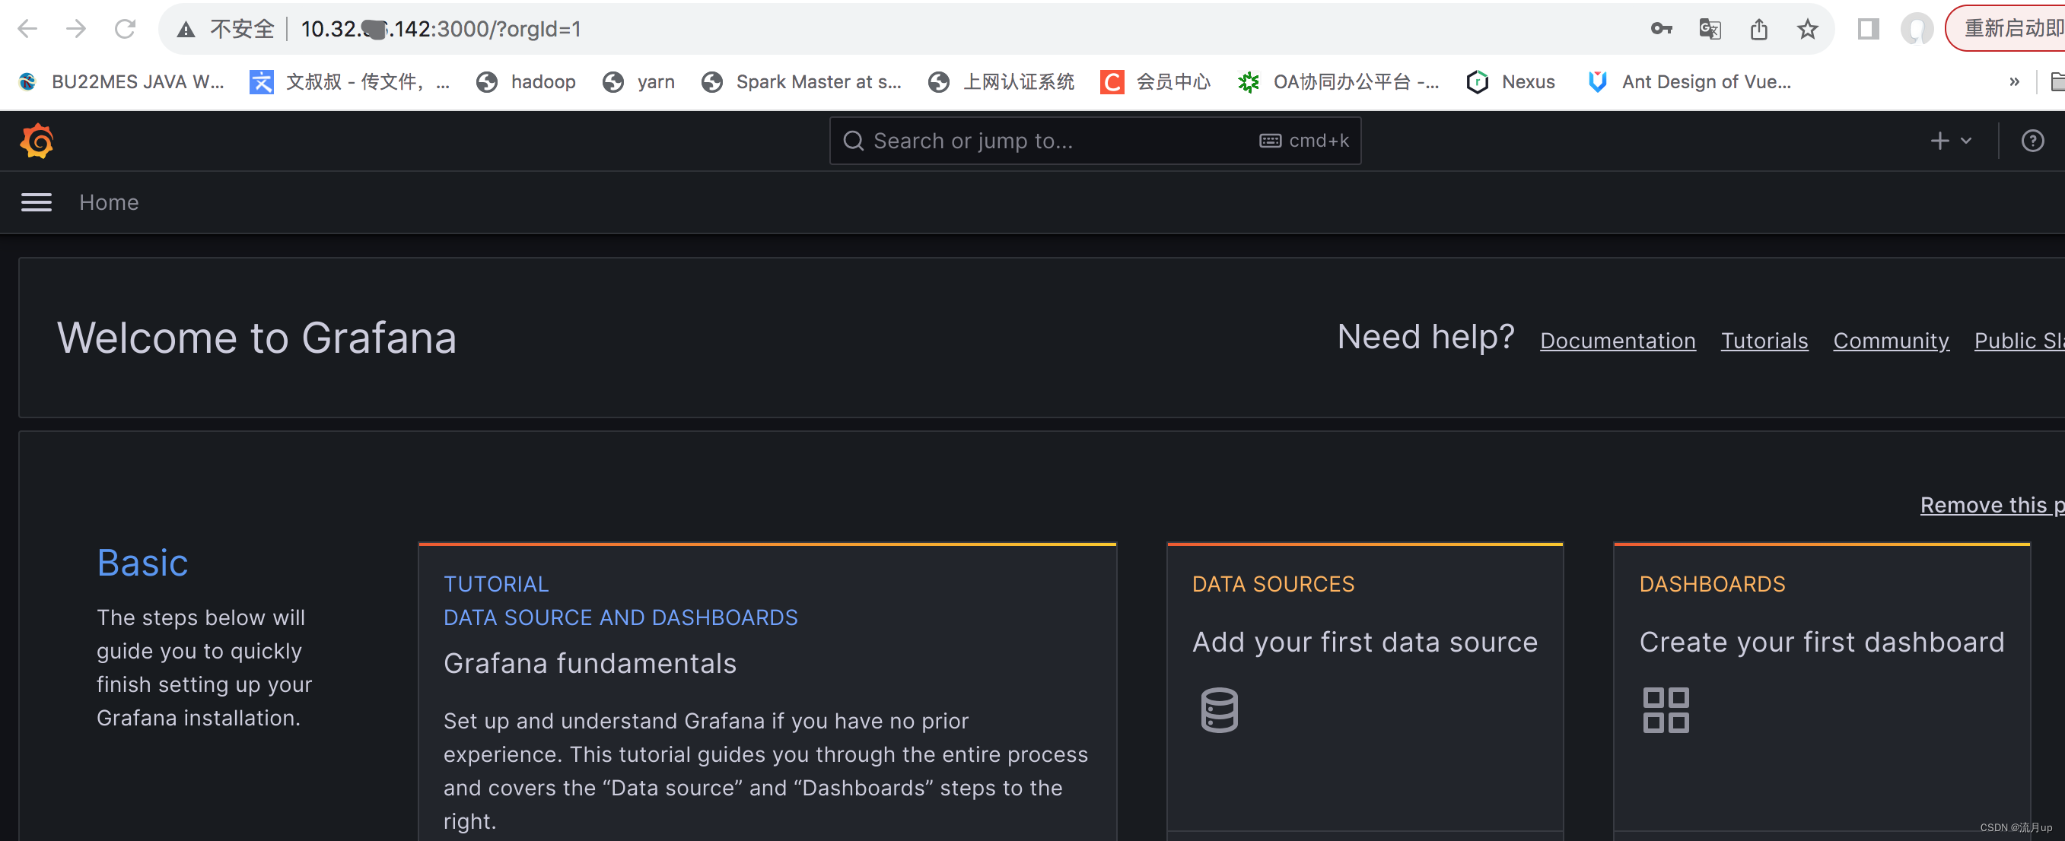Click the Grafana logo icon

37,141
